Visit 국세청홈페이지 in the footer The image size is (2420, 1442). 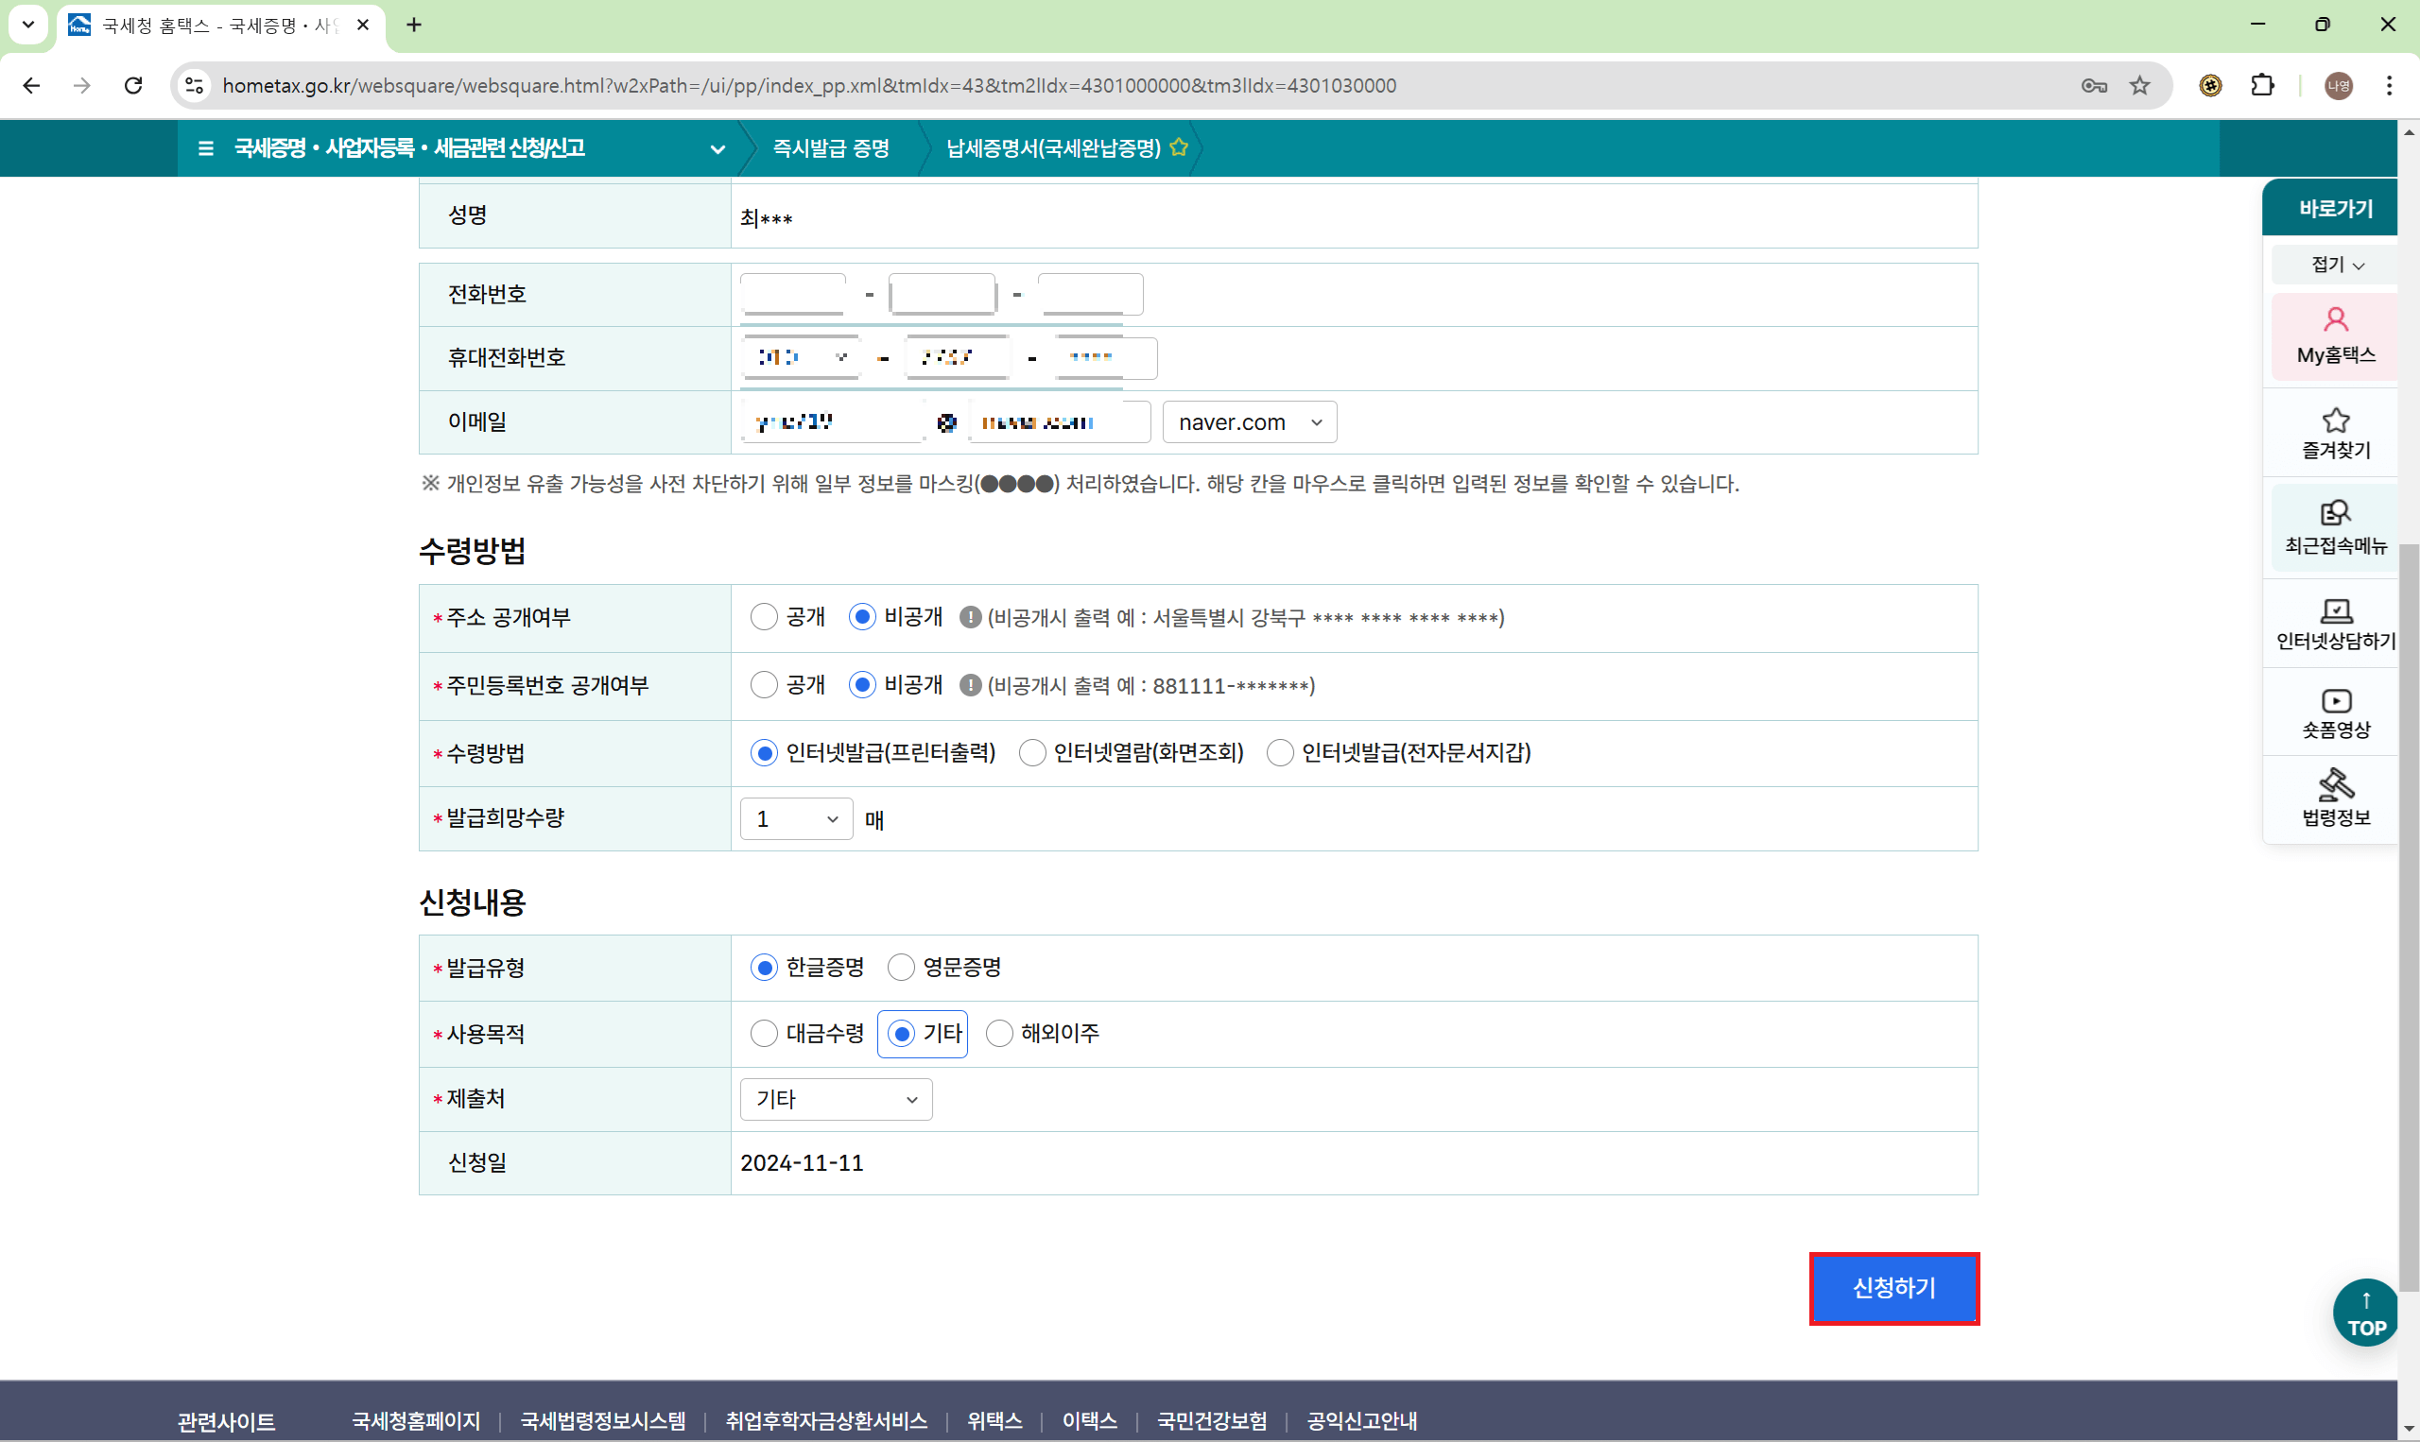point(415,1419)
